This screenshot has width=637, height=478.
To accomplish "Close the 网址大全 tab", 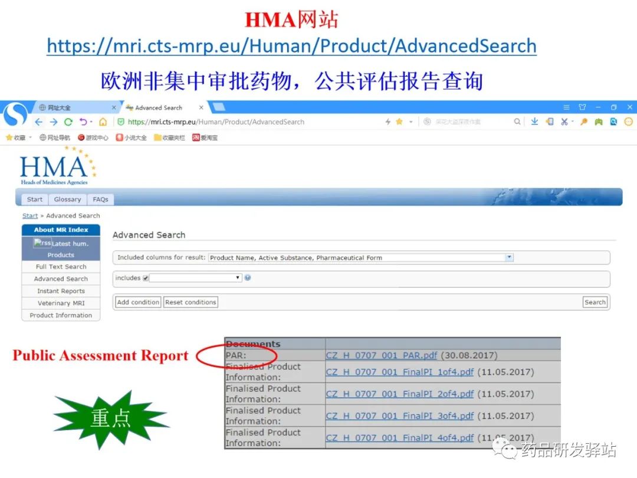I will point(114,108).
